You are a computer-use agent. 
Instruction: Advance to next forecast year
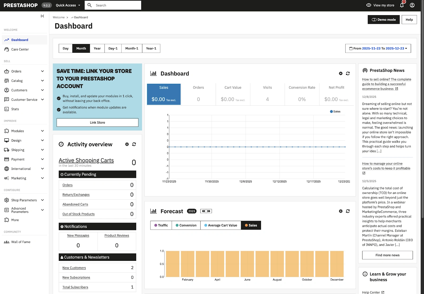[209, 211]
